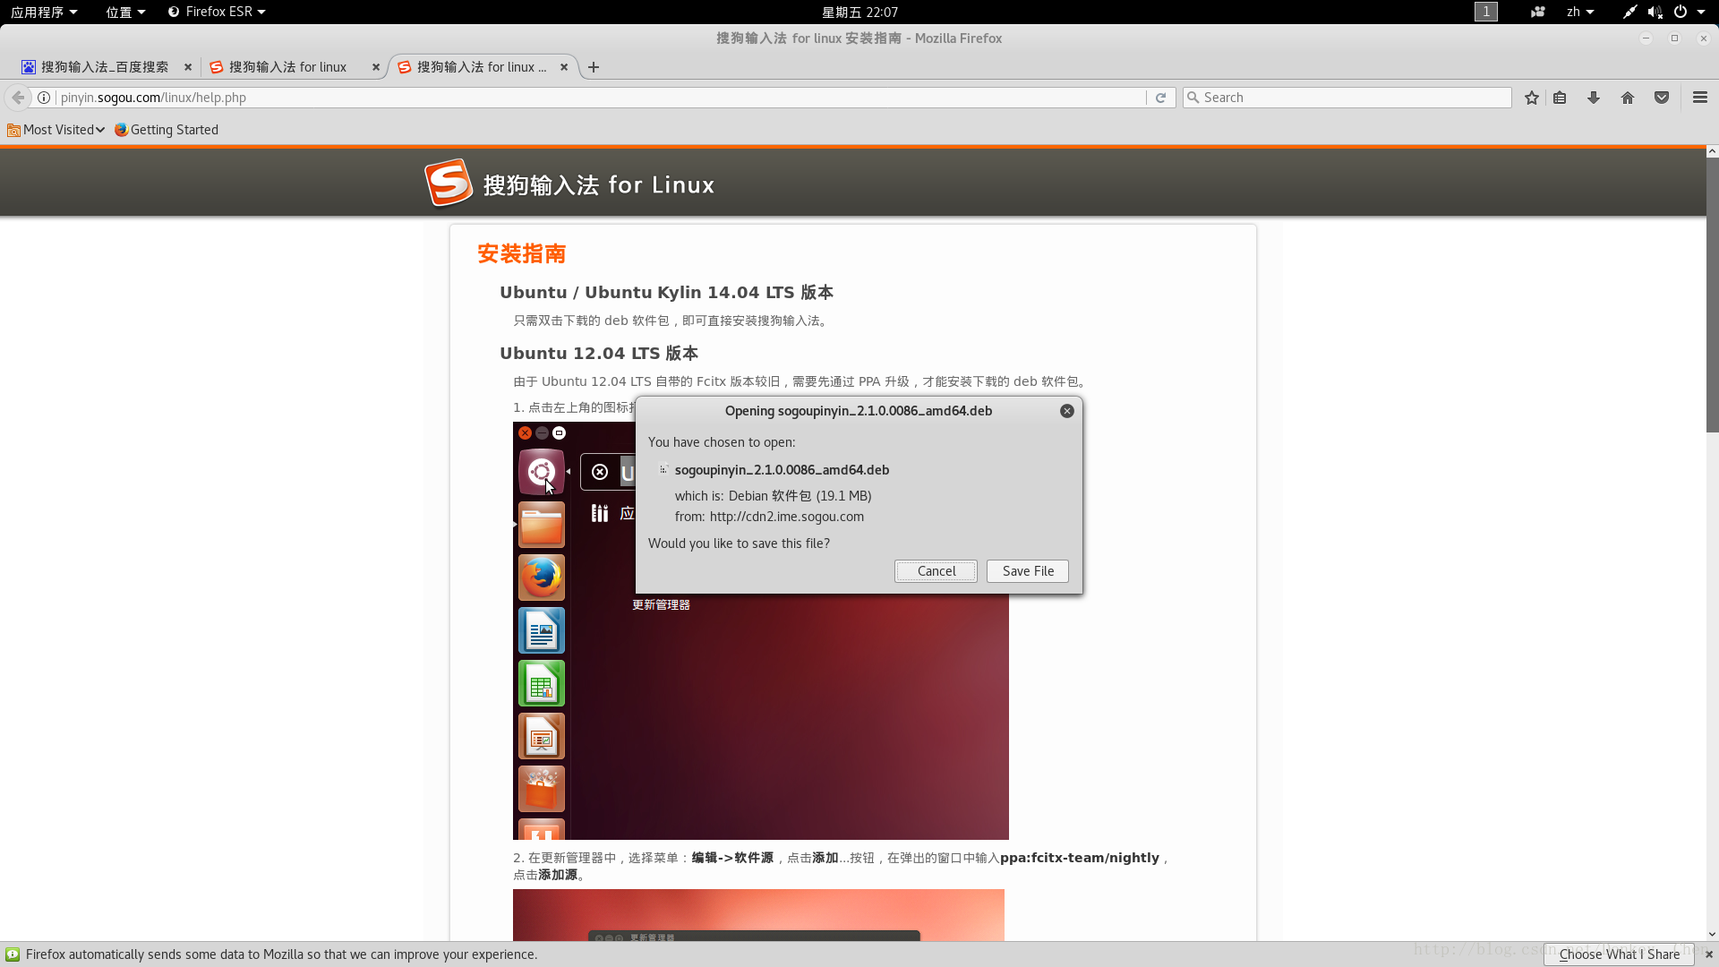Screen dimensions: 1719x967
Task: Open the Firefox ESR app menu
Action: (217, 12)
